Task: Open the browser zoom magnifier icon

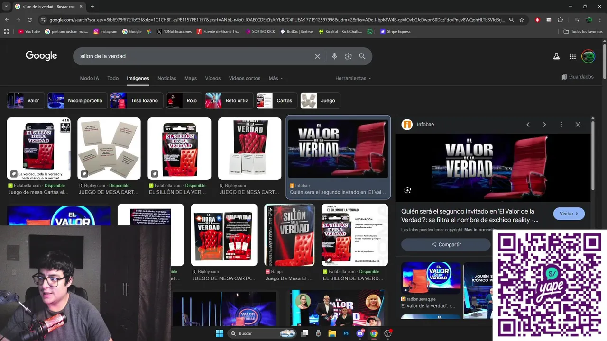Action: tap(511, 20)
